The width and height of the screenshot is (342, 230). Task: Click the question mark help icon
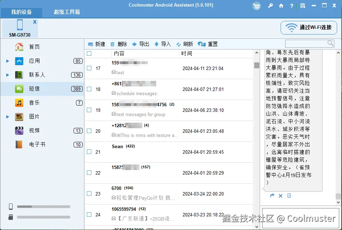[x=291, y=6]
